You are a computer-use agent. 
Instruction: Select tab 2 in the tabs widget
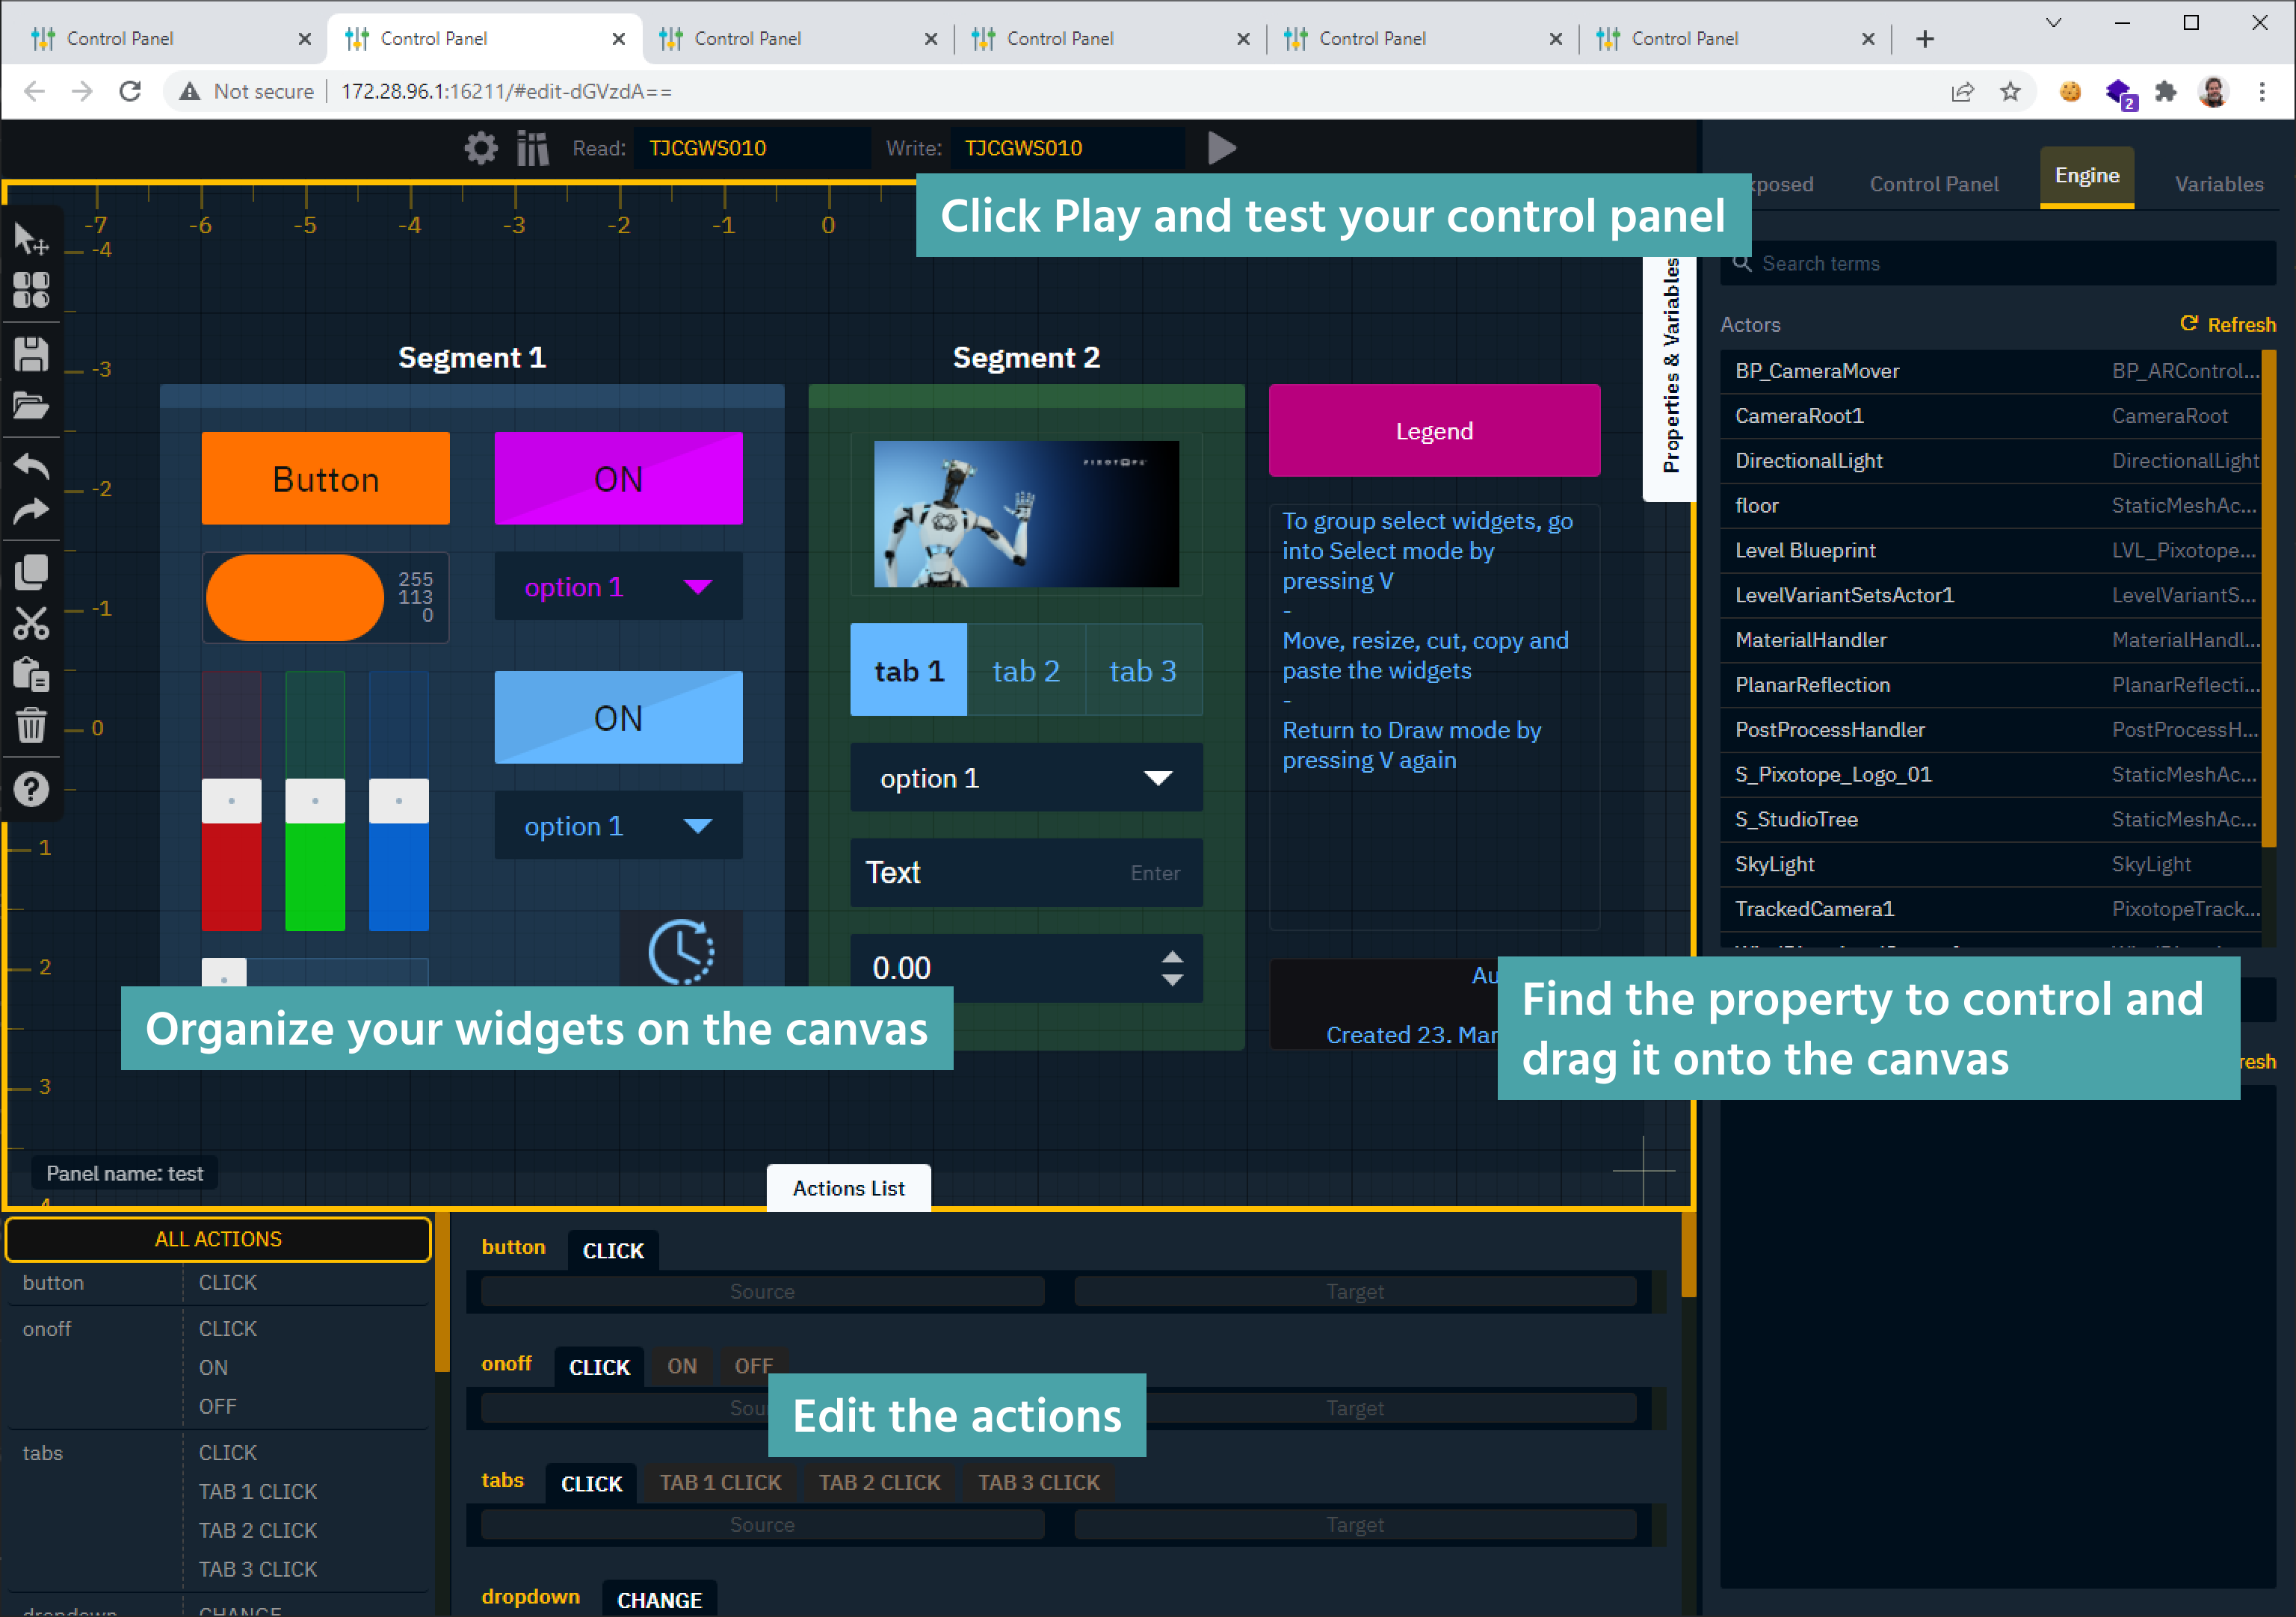pos(1026,670)
